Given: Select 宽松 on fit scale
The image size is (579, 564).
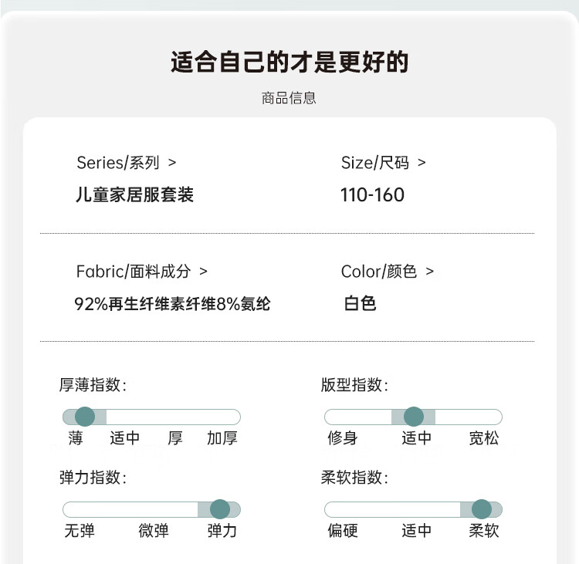Looking at the screenshot, I should pos(484,438).
